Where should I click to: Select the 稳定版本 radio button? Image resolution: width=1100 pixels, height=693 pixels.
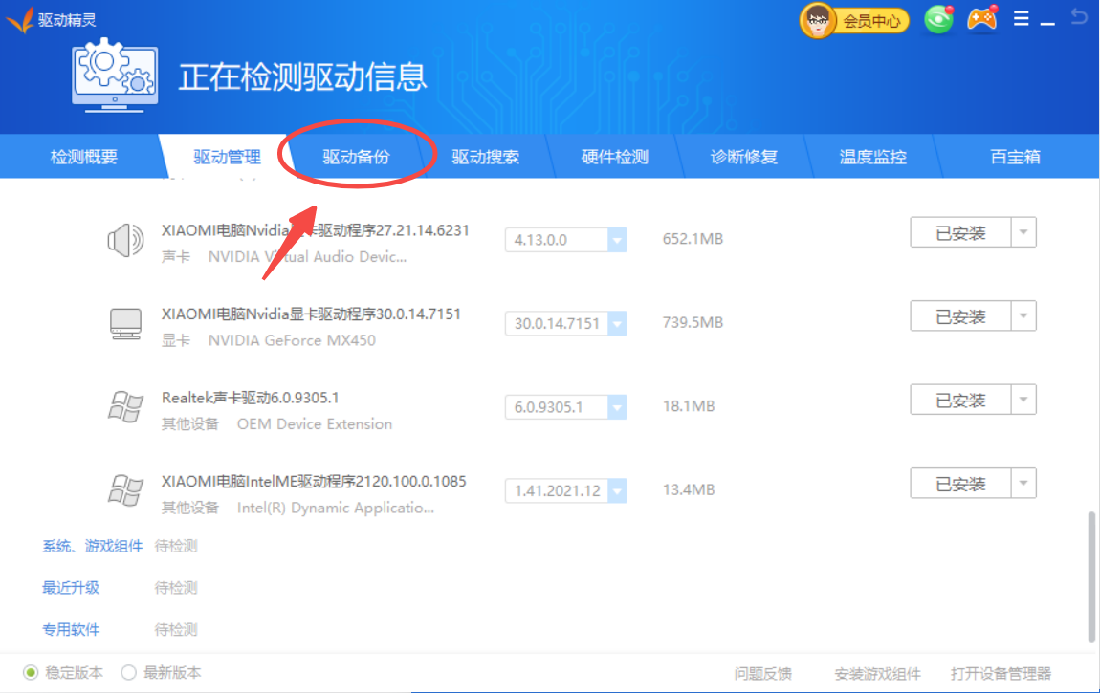(32, 672)
